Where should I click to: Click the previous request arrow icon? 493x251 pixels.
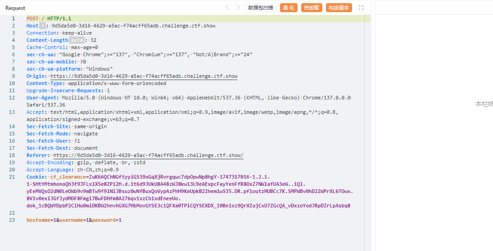click(227, 8)
